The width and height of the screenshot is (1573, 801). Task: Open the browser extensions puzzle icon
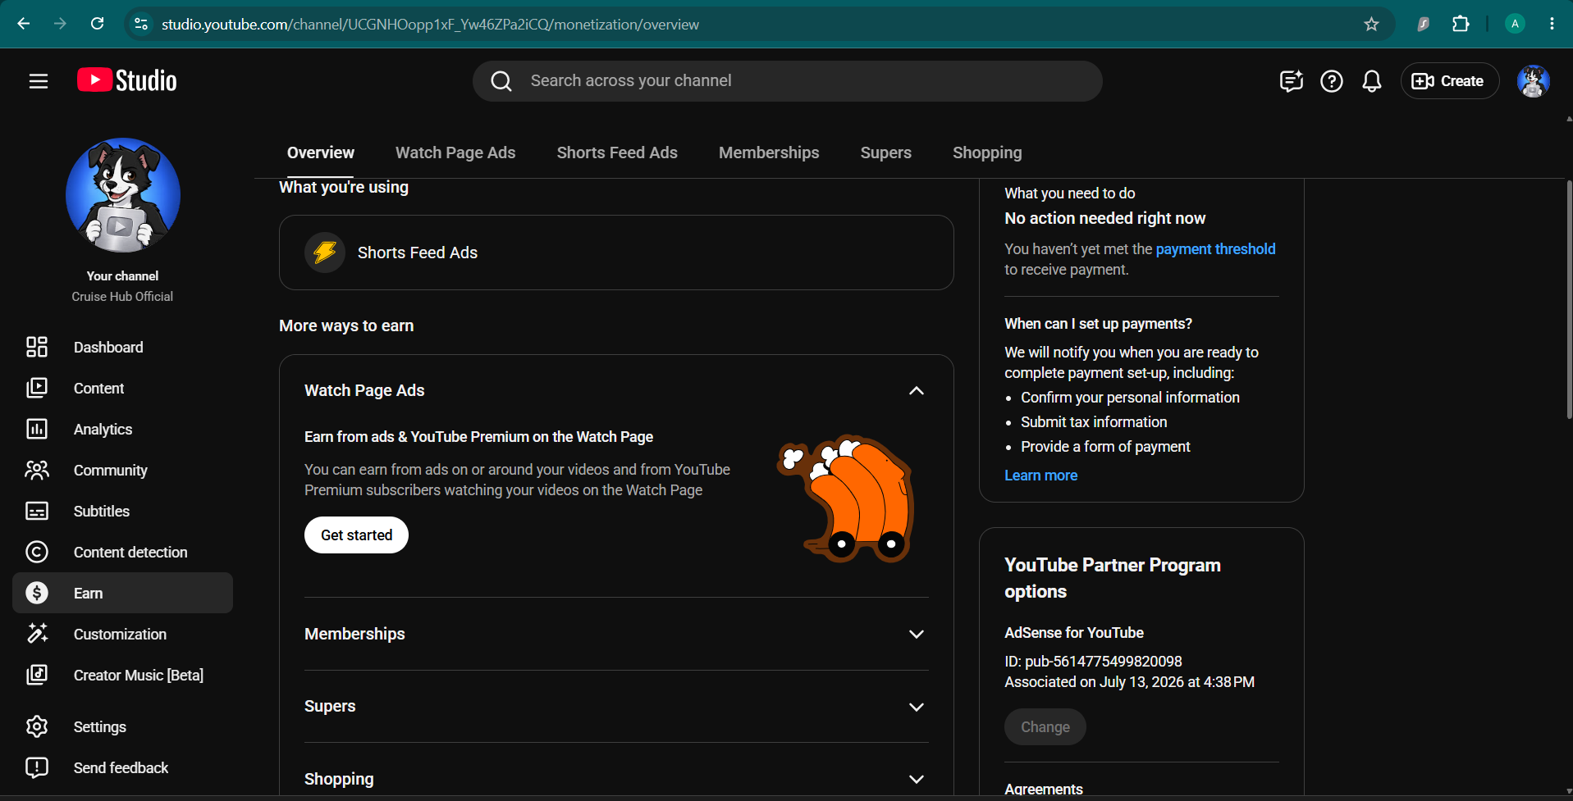point(1461,24)
